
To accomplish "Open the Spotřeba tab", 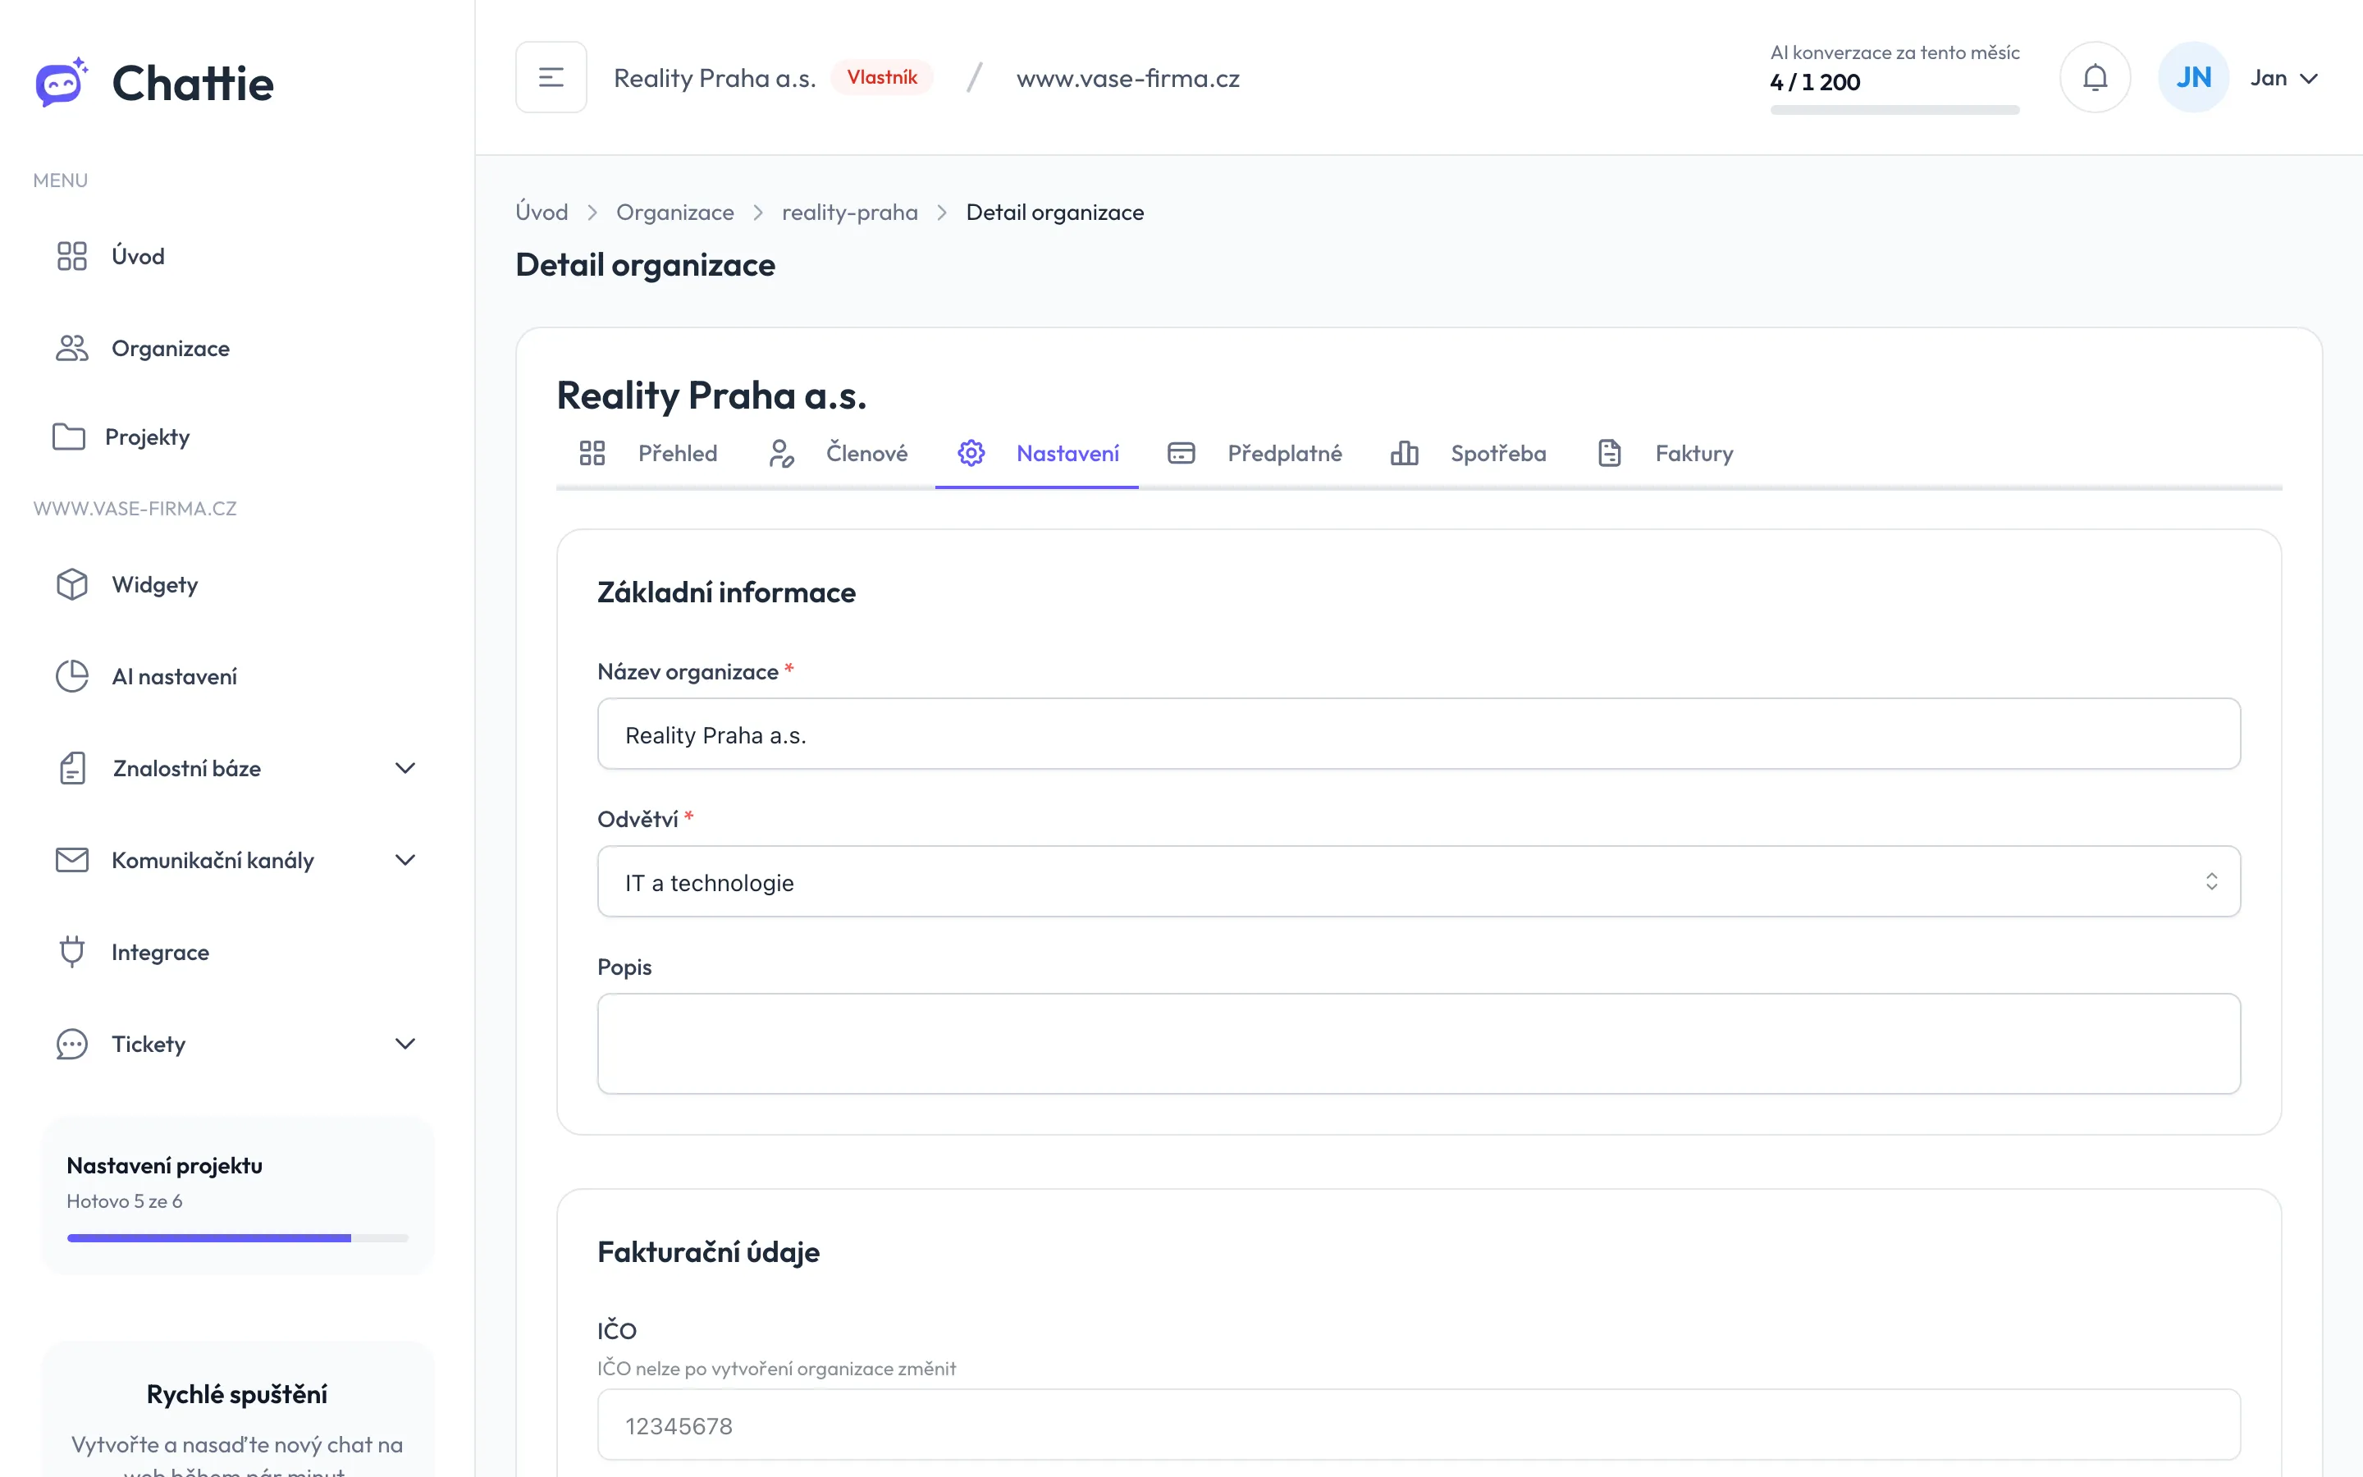I will pos(1469,453).
